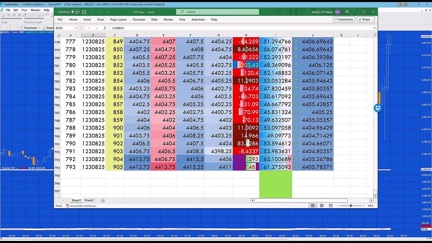Select Sheet1 tab
This screenshot has width=432, height=243.
pos(76,200)
